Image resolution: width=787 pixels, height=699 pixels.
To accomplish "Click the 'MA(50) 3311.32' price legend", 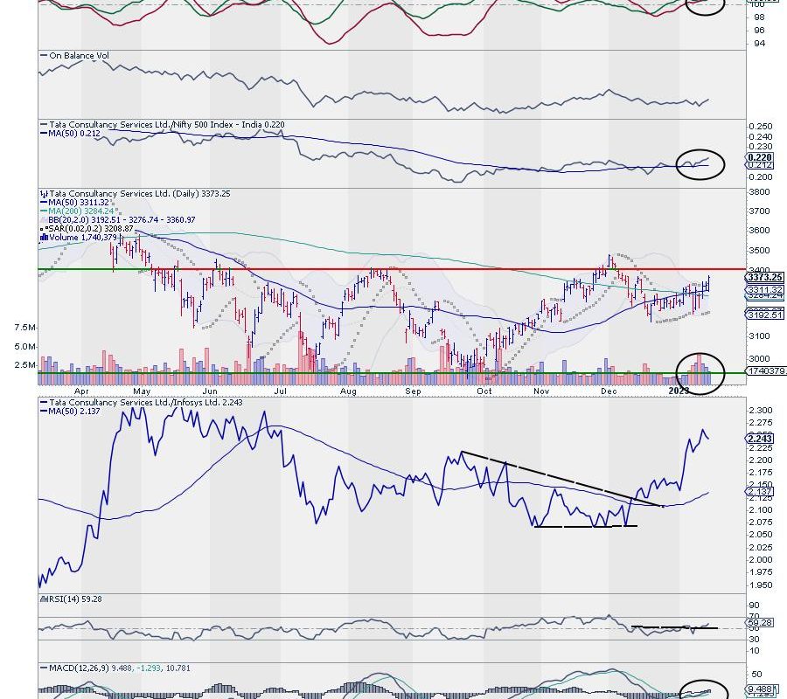I will coord(79,202).
